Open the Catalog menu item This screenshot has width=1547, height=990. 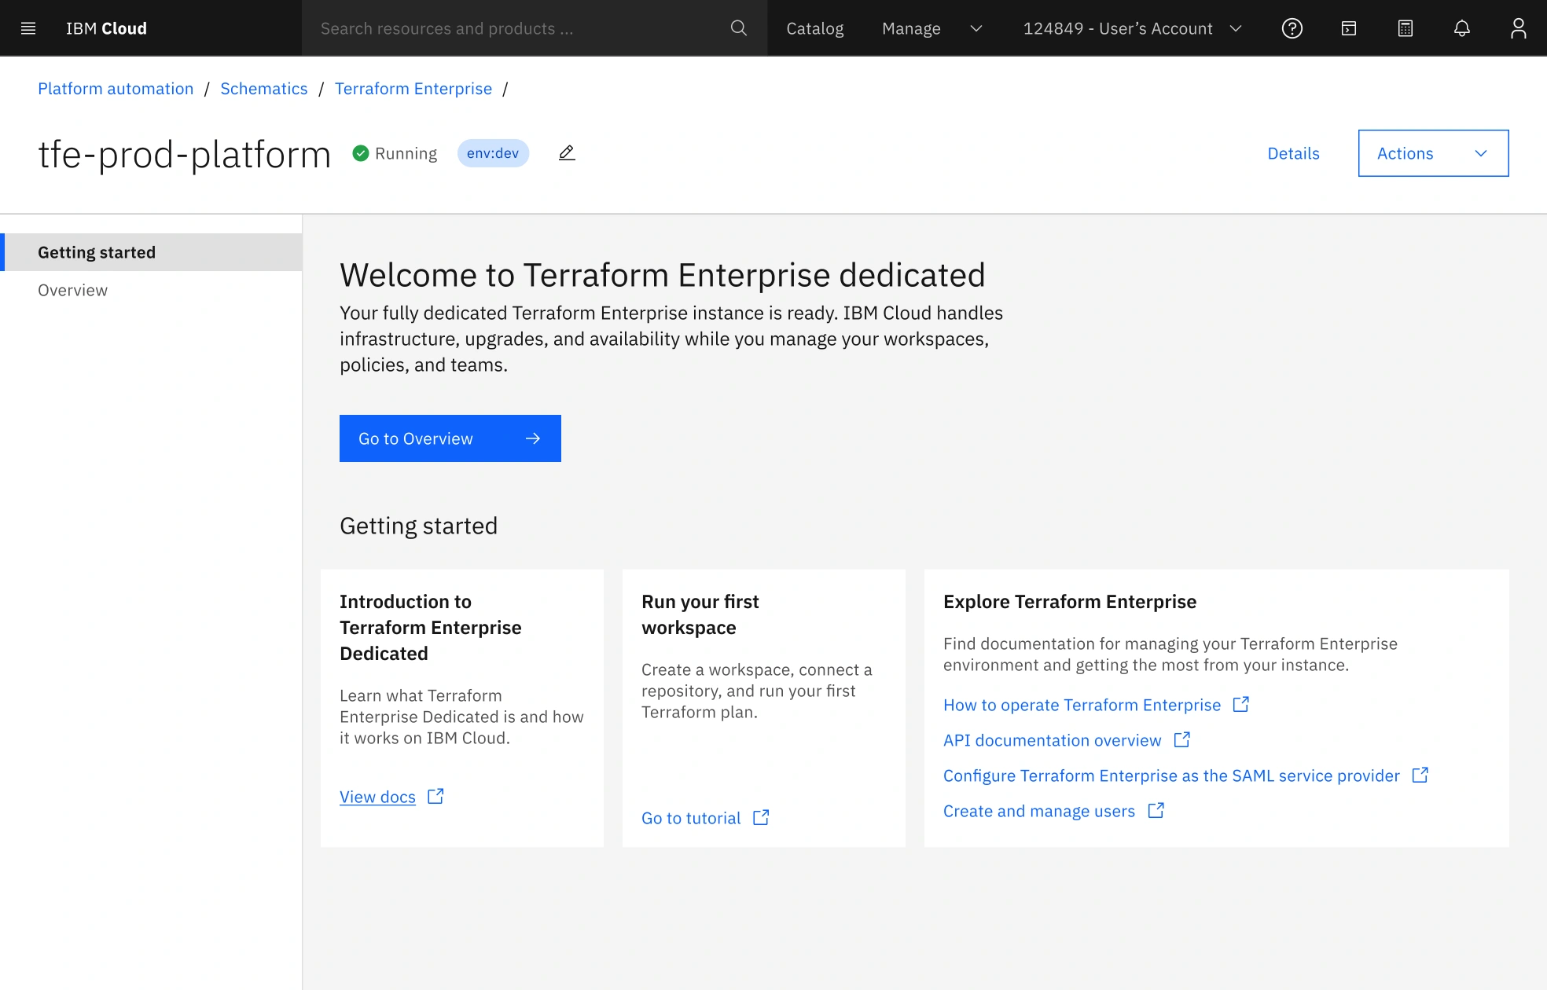815,28
